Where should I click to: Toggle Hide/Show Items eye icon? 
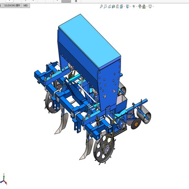[x=134, y=7]
